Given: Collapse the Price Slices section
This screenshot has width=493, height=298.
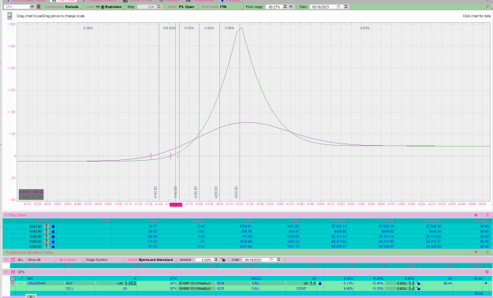Looking at the screenshot, I should pyautogui.click(x=6, y=215).
